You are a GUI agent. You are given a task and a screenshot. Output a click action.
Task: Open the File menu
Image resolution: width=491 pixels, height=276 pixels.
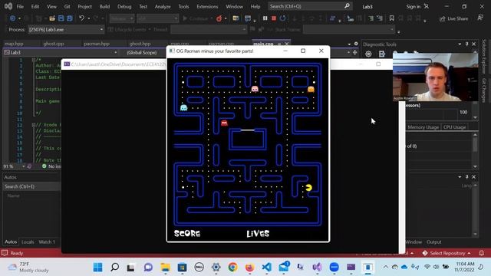20,6
